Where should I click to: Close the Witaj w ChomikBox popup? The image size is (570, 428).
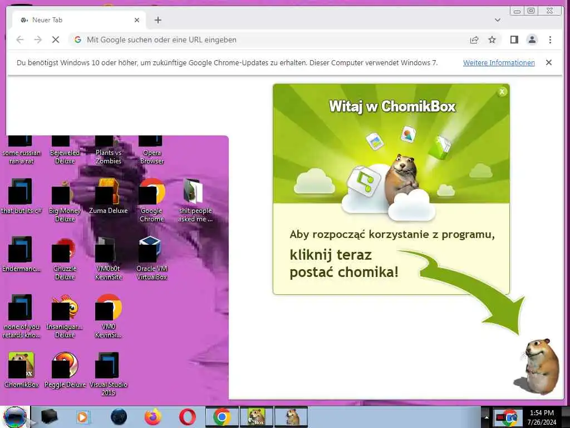click(x=502, y=92)
